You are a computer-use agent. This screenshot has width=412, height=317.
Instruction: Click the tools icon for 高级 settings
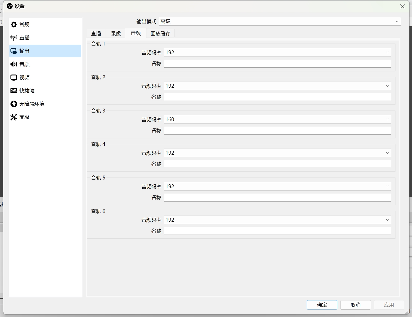coord(14,117)
